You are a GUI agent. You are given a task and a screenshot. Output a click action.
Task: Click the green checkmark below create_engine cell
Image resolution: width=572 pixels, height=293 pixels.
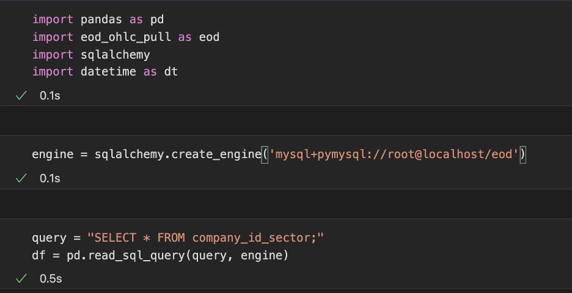21,178
